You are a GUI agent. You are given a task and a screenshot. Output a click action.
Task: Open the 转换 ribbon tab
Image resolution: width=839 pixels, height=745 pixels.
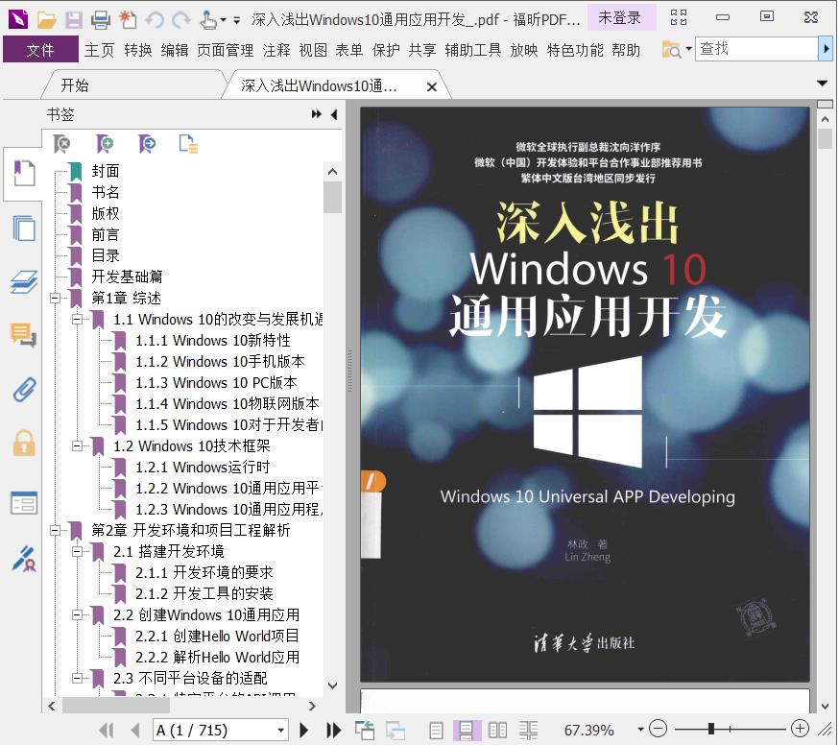point(138,50)
